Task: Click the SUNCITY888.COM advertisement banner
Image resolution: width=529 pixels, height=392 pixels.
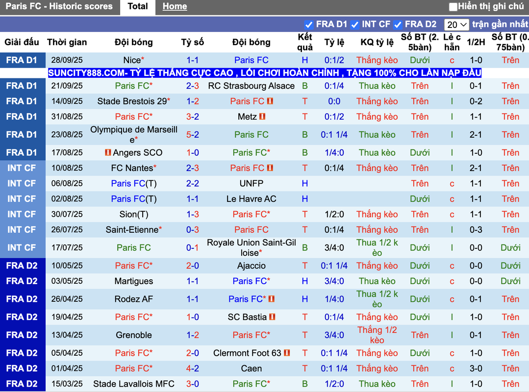Action: click(x=265, y=73)
